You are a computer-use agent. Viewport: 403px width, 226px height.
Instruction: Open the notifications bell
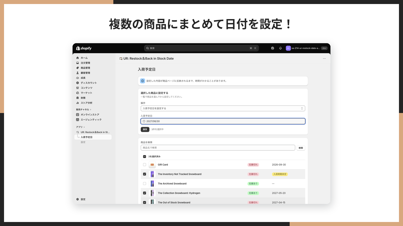(280, 48)
